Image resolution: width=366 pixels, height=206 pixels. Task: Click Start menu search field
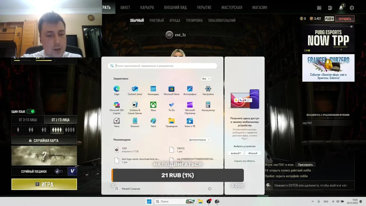point(162,66)
